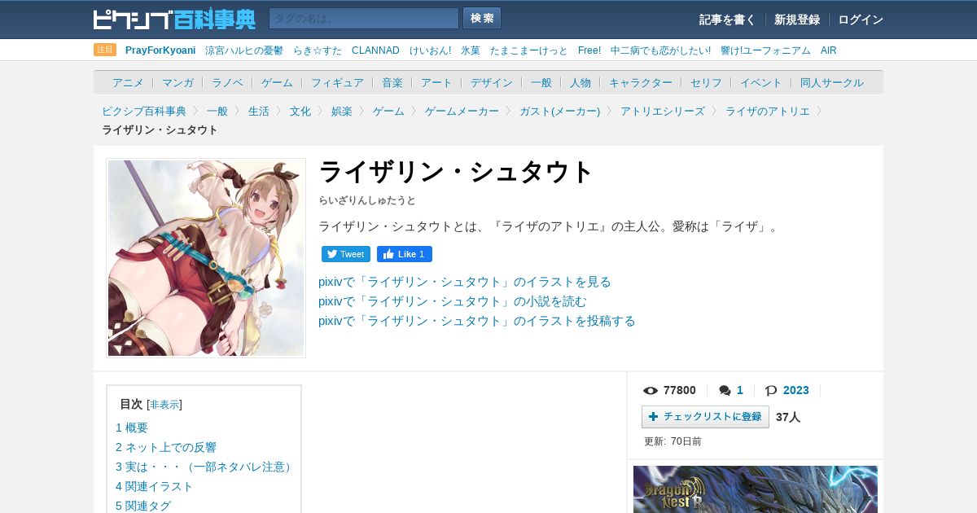The width and height of the screenshot is (977, 513).
Task: Go to 文化 breadcrumb
Action: pos(300,111)
